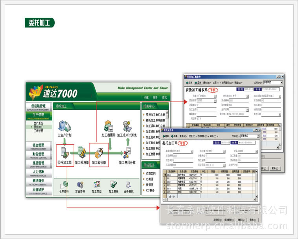Select 系统维护 module in sidebar
The height and width of the screenshot is (239, 298).
coord(39,191)
